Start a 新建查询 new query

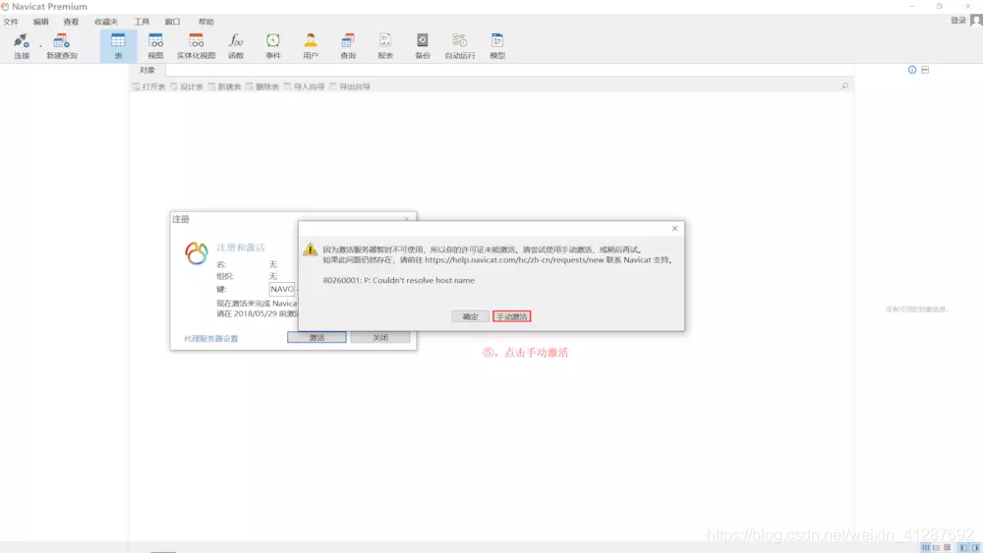pyautogui.click(x=61, y=46)
